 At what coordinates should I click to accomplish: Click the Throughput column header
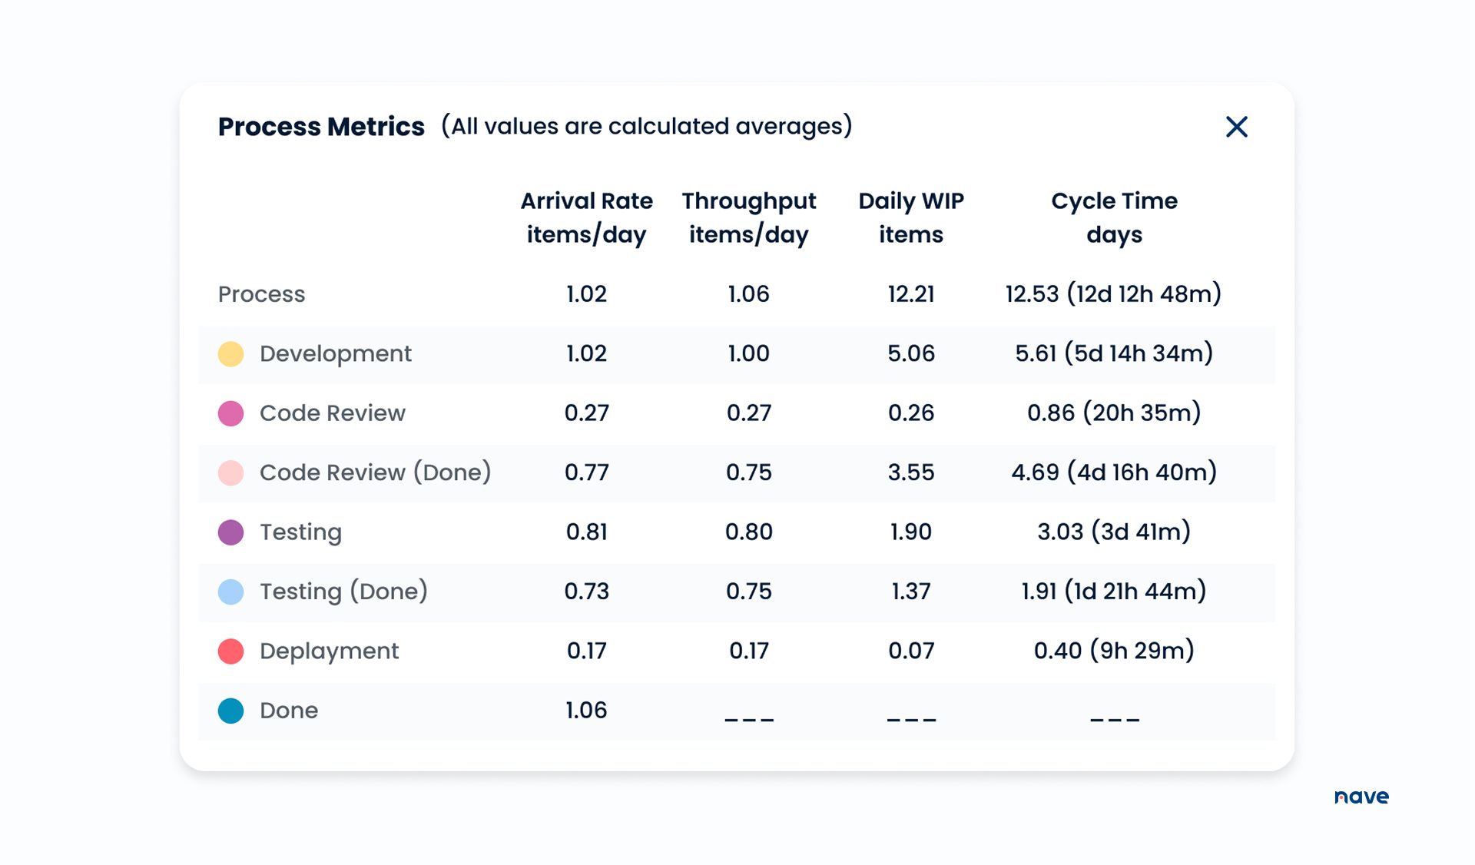748,217
